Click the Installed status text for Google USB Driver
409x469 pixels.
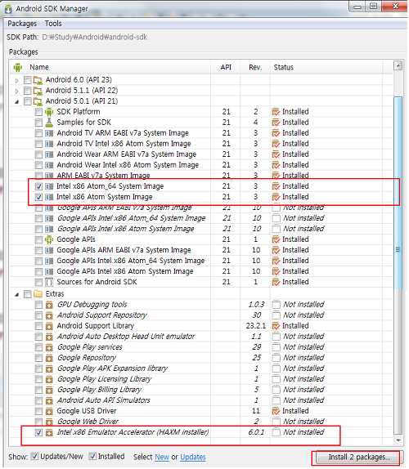[295, 411]
